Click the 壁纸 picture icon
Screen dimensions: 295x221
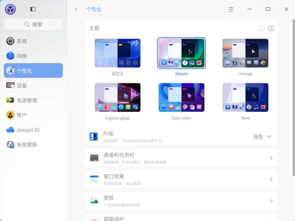point(94,201)
